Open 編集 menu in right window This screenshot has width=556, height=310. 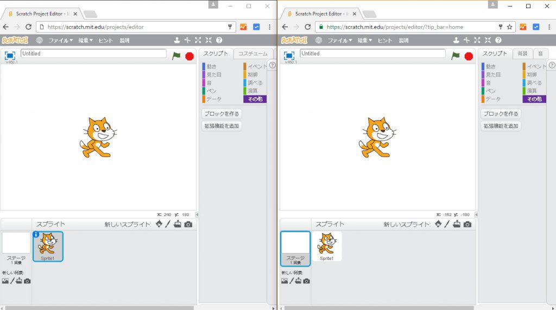[x=364, y=40]
